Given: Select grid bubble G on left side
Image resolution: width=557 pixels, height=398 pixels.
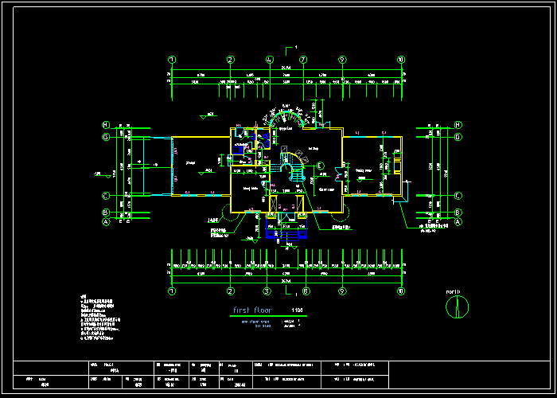Looking at the screenshot, I should [x=105, y=137].
